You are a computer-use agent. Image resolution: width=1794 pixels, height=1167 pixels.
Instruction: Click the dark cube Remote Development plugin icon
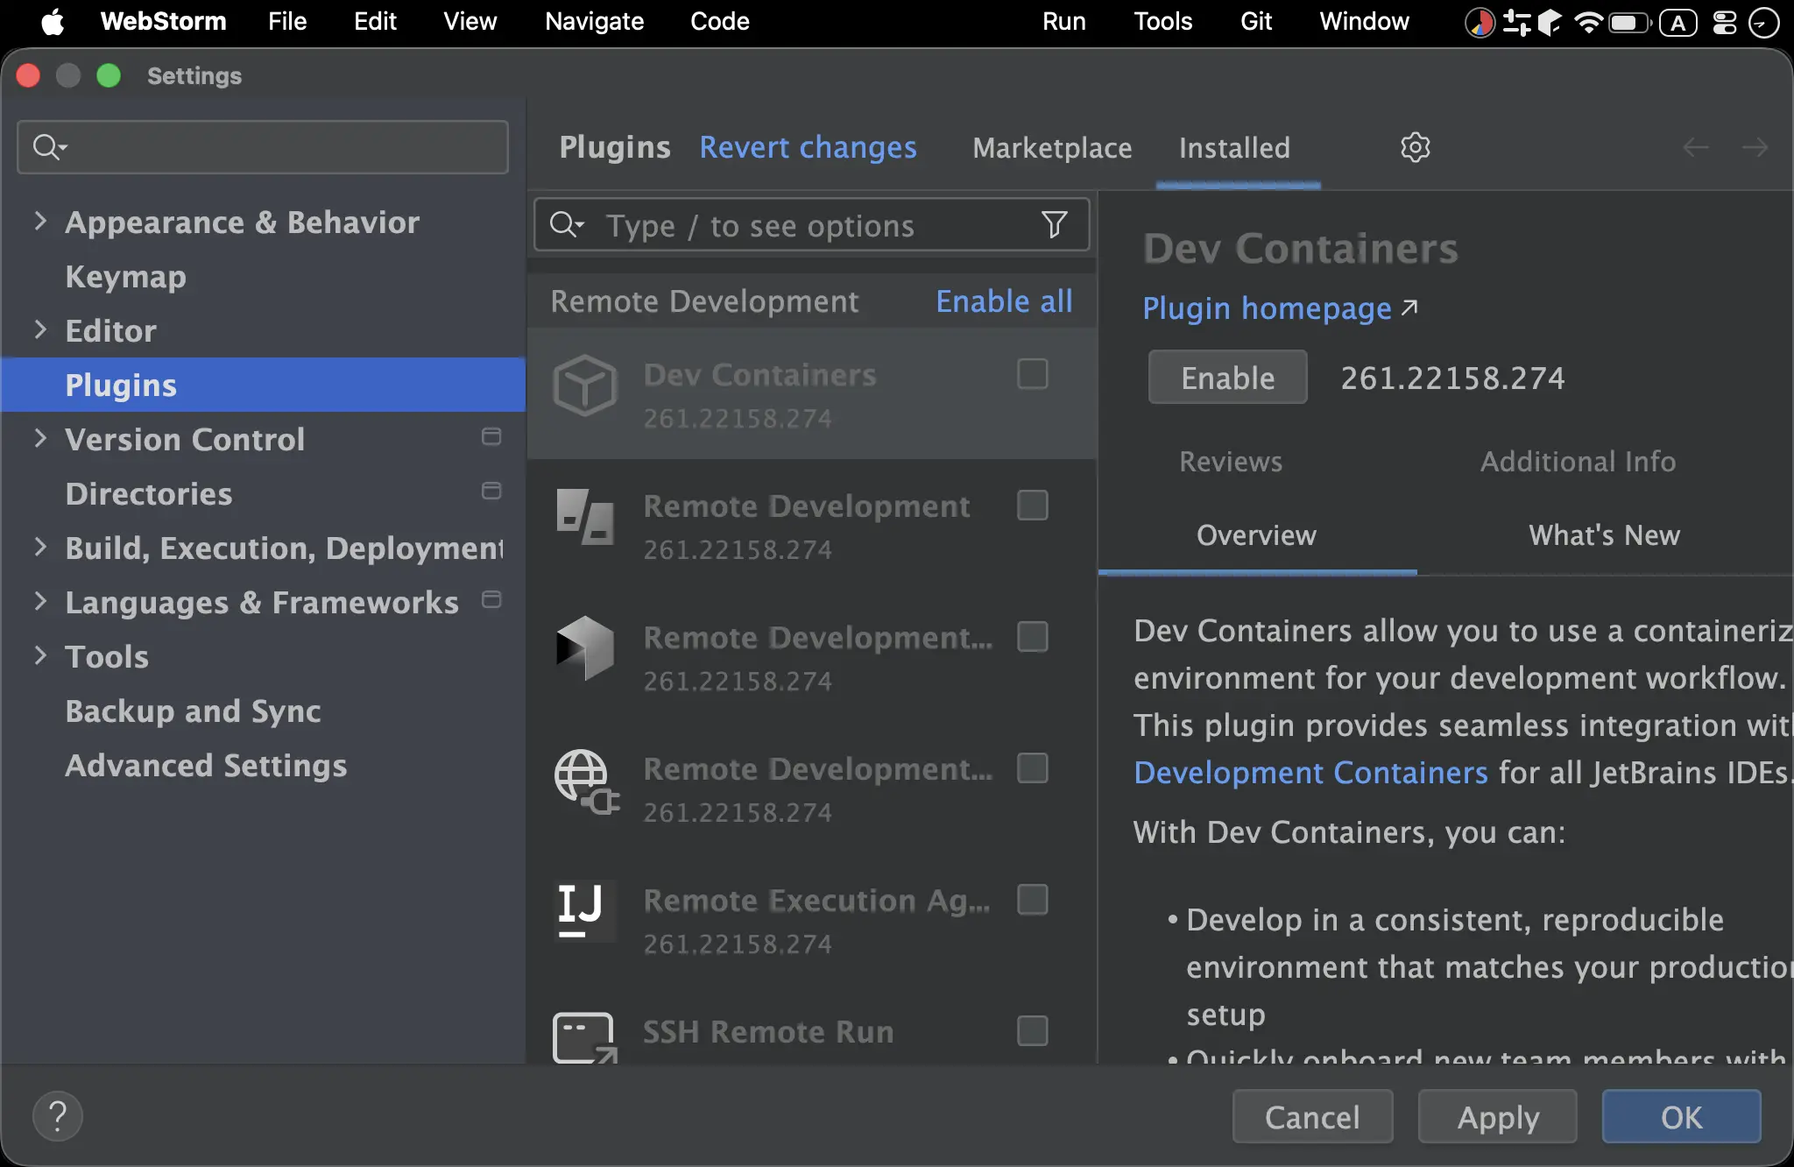click(x=585, y=648)
